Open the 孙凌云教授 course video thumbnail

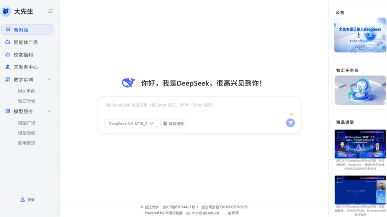[360, 144]
